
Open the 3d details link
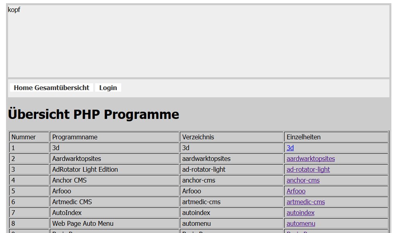click(290, 148)
